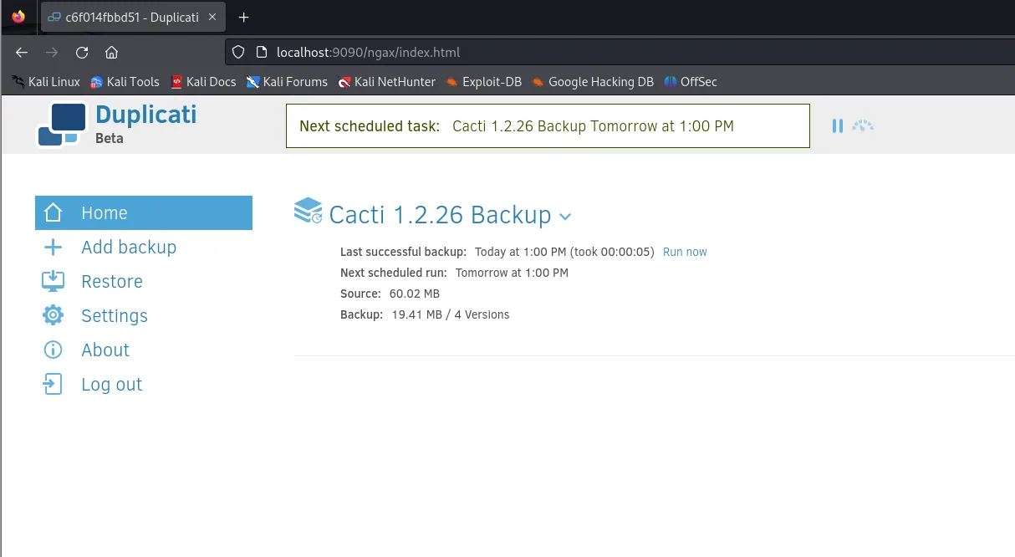Select Home in the sidebar

[143, 212]
